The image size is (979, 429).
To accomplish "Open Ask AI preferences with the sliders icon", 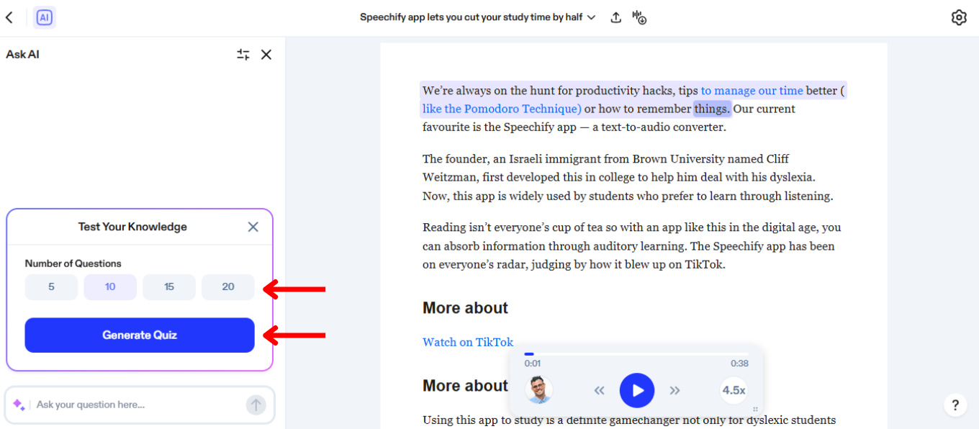I will (243, 54).
